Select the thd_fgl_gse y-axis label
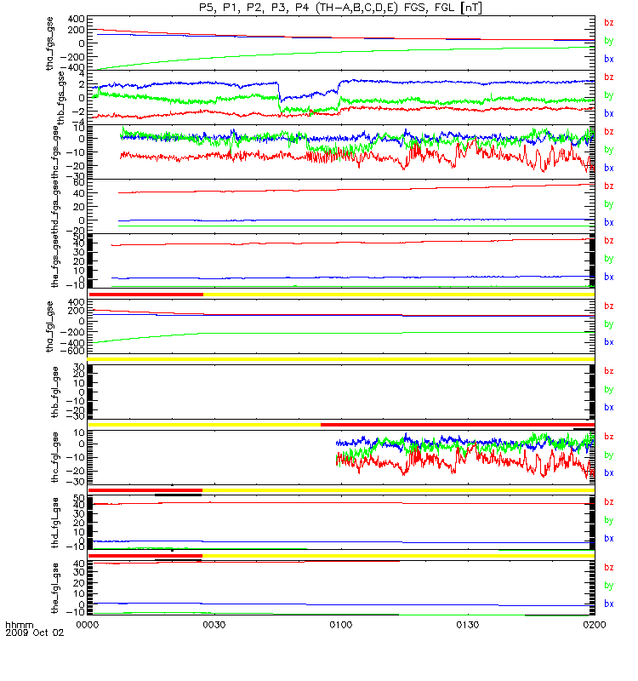The height and width of the screenshot is (681, 638). [x=55, y=523]
